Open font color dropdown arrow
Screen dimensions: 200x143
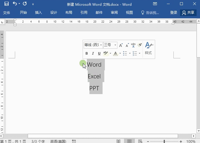pyautogui.click(x=120, y=53)
